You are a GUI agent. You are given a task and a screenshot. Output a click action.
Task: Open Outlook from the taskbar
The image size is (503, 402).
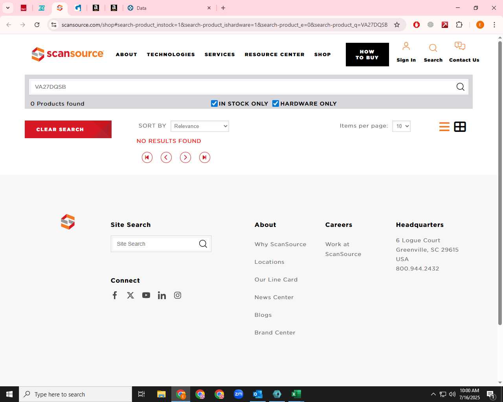click(258, 394)
